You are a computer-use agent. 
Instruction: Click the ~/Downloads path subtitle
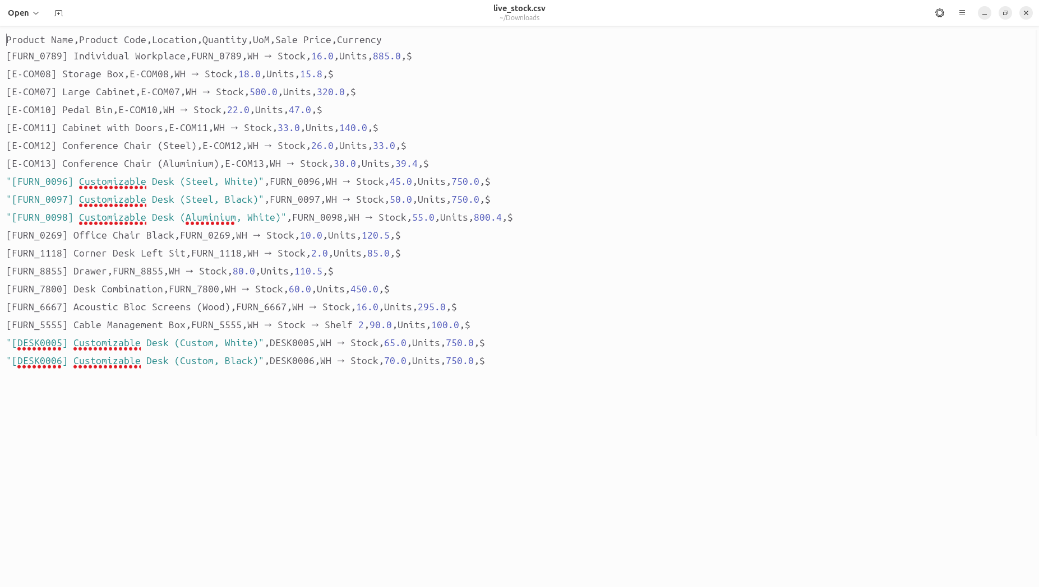tap(519, 18)
